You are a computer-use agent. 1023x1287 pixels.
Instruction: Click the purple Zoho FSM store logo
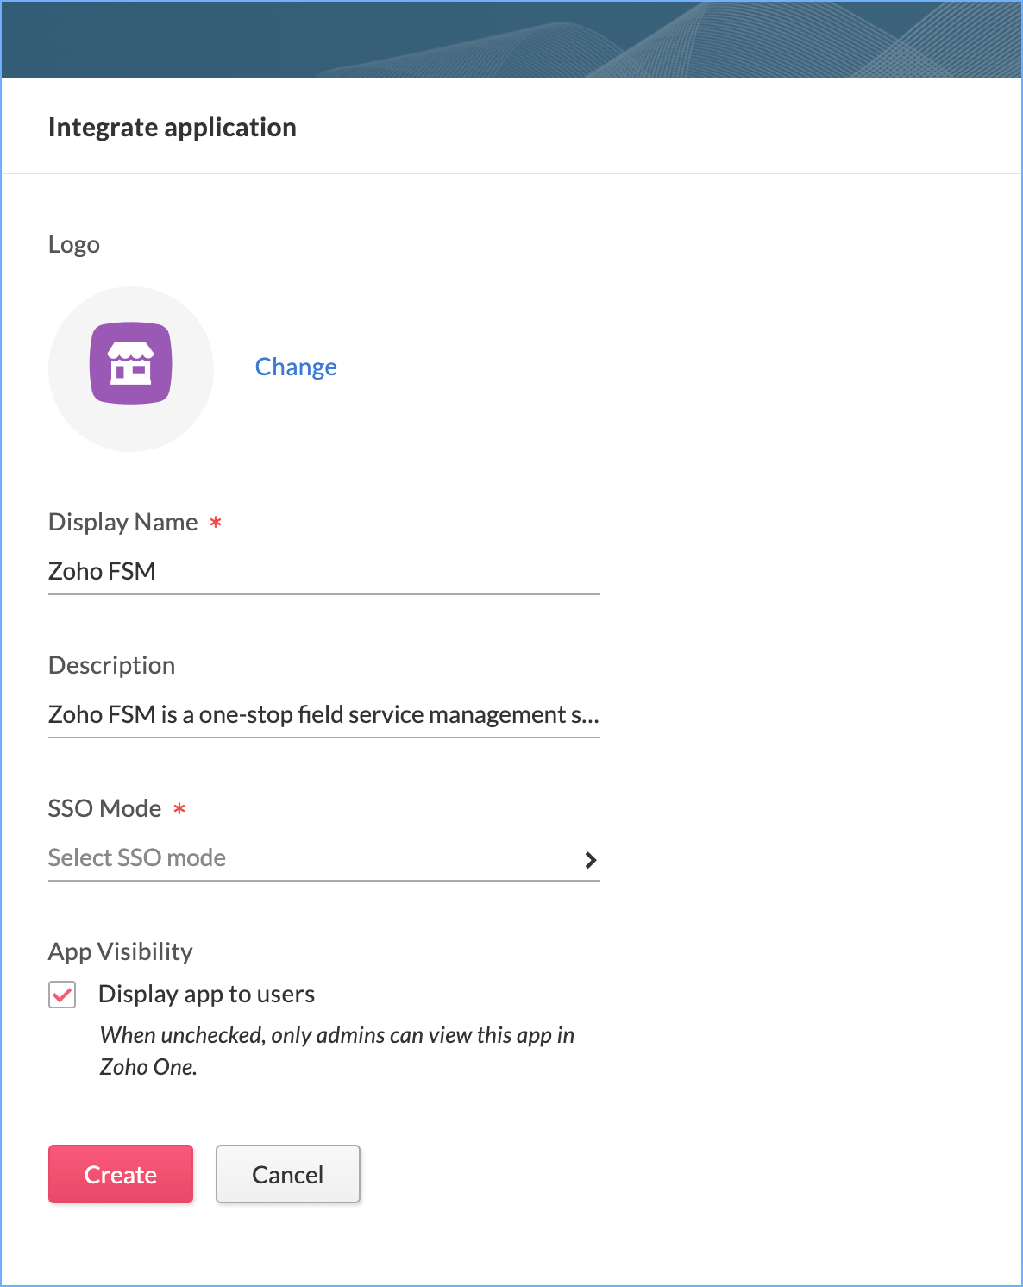131,363
